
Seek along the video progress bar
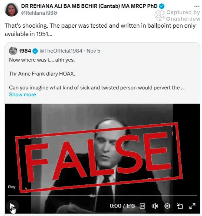click(102, 195)
